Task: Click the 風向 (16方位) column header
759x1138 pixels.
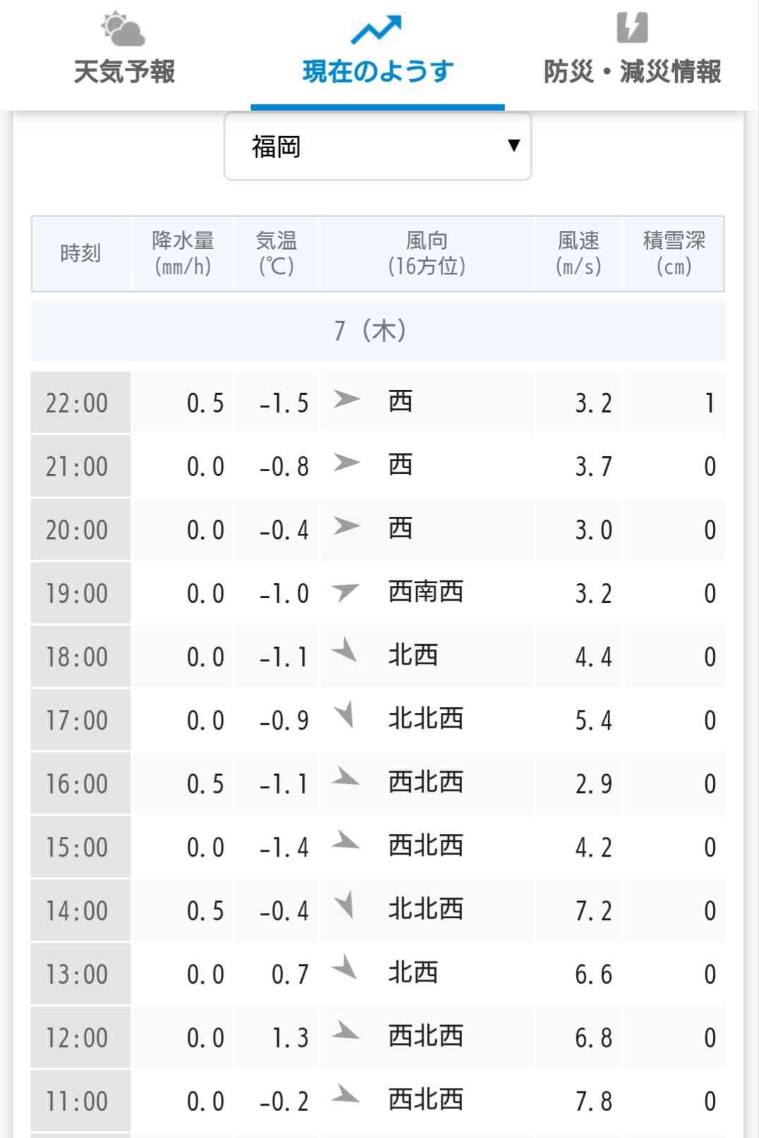Action: pyautogui.click(x=427, y=253)
